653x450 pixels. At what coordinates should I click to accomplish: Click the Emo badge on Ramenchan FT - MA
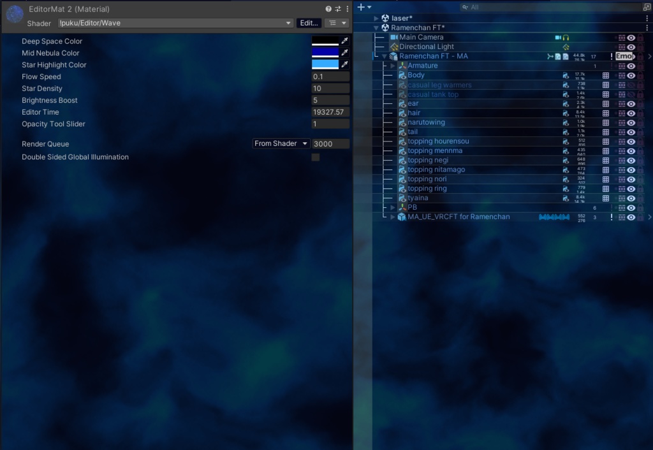tap(625, 56)
